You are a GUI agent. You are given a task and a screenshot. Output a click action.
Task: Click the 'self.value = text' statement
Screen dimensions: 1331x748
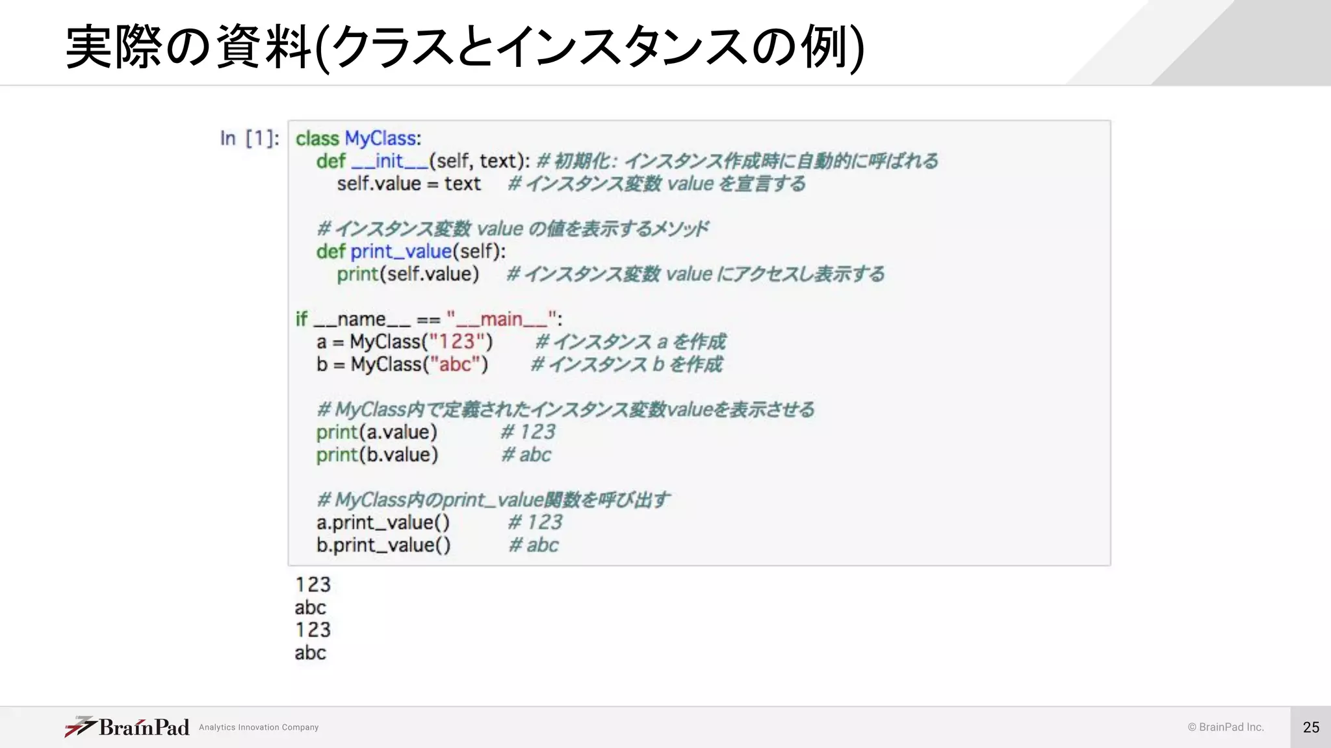[409, 184]
